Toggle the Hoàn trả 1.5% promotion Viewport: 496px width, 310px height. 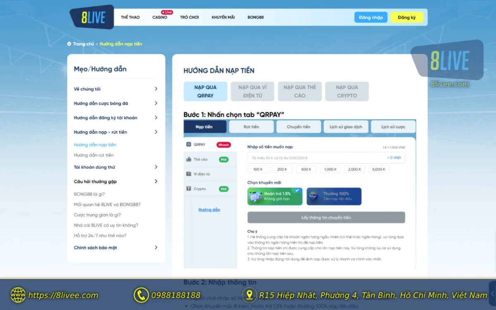point(274,196)
